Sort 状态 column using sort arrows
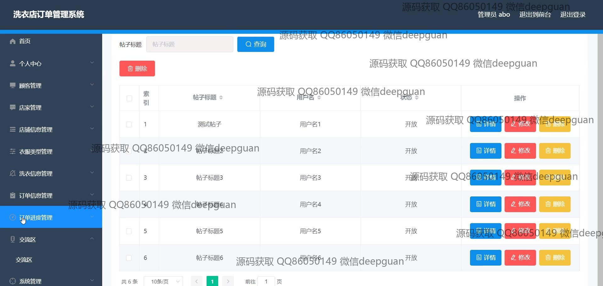This screenshot has width=603, height=286. point(417,98)
